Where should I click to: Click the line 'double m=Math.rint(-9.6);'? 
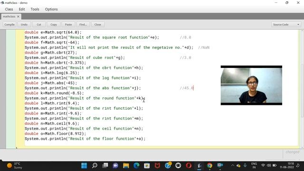53,114
